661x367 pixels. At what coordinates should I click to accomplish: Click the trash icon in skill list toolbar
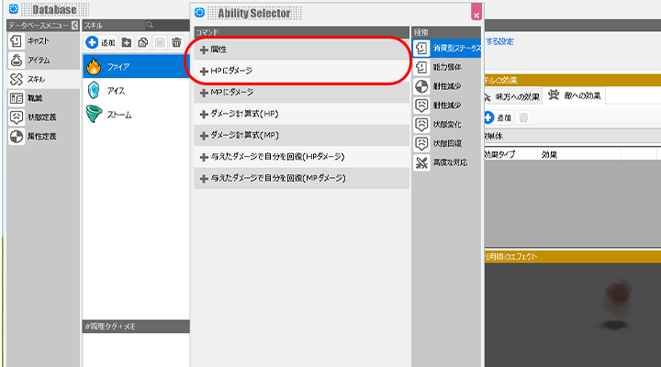click(175, 42)
